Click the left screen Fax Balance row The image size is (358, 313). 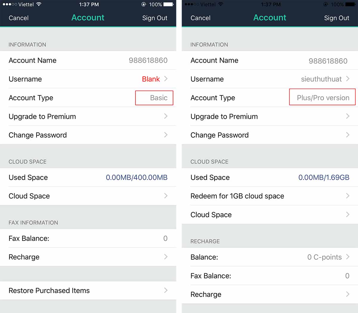[x=88, y=238]
